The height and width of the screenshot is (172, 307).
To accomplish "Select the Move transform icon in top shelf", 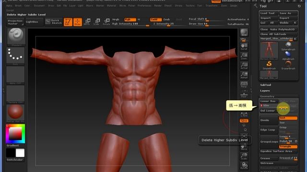I will (87, 22).
